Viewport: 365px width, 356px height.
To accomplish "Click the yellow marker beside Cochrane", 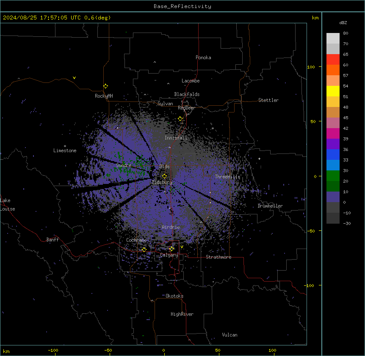I will [x=144, y=249].
